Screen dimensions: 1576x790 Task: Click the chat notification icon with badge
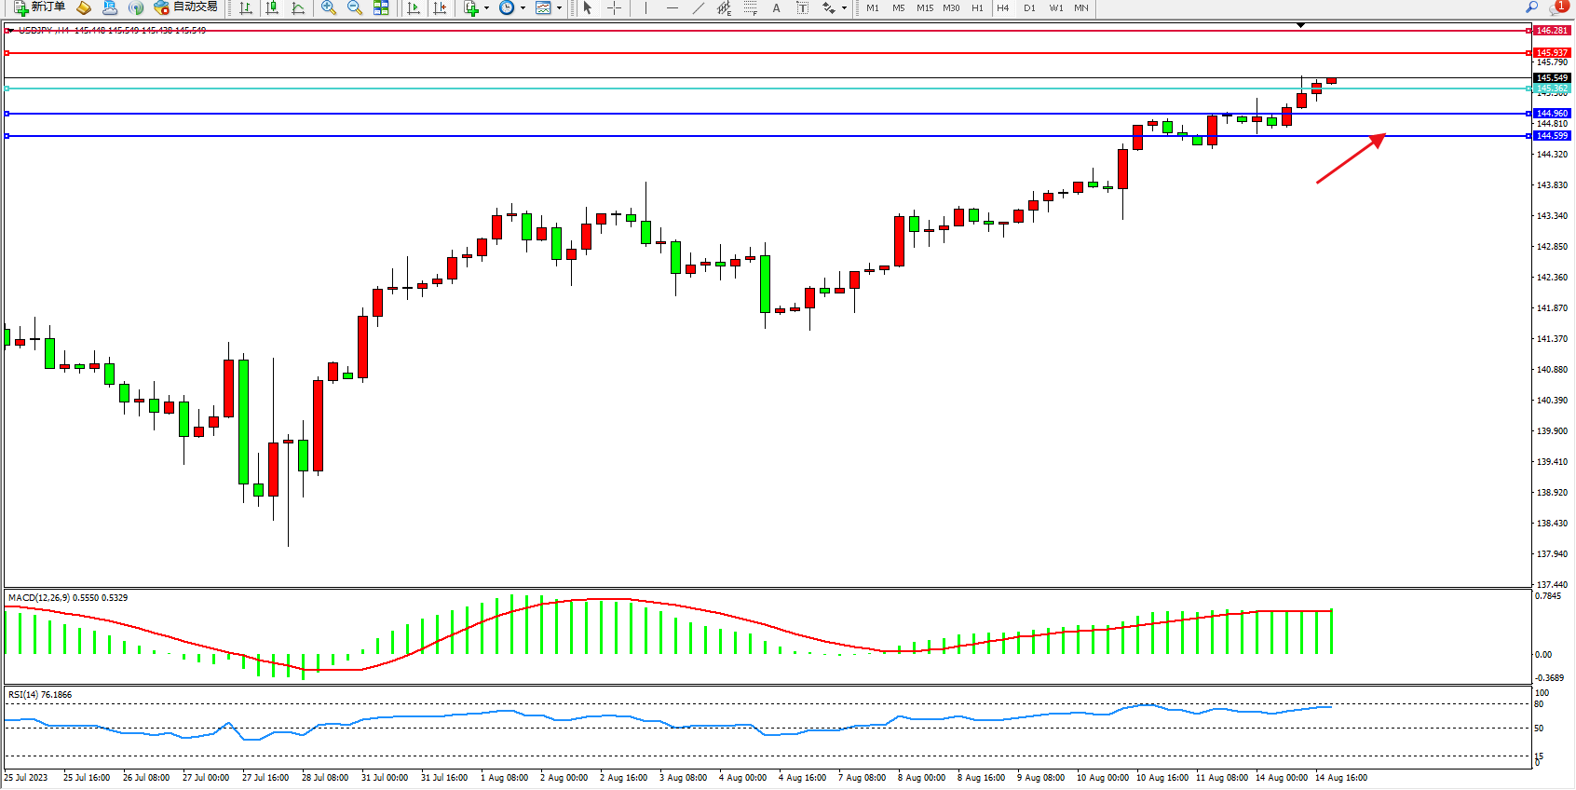click(x=1556, y=7)
